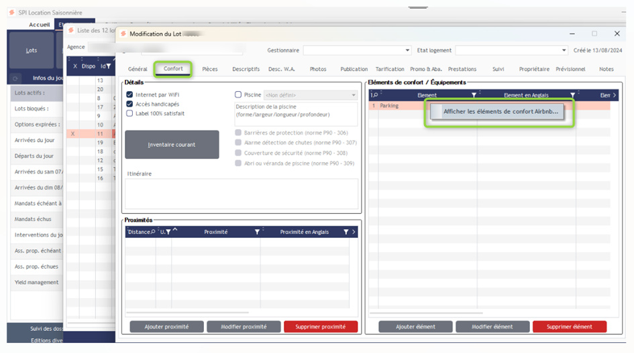Uncheck the Internet par WiFi checkbox
The image size is (634, 353).
[x=129, y=95]
